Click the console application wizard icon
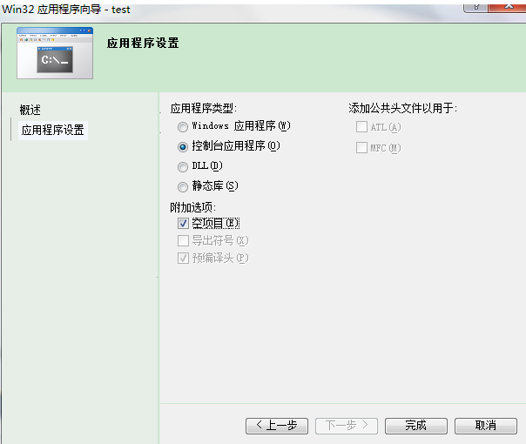 click(x=55, y=53)
